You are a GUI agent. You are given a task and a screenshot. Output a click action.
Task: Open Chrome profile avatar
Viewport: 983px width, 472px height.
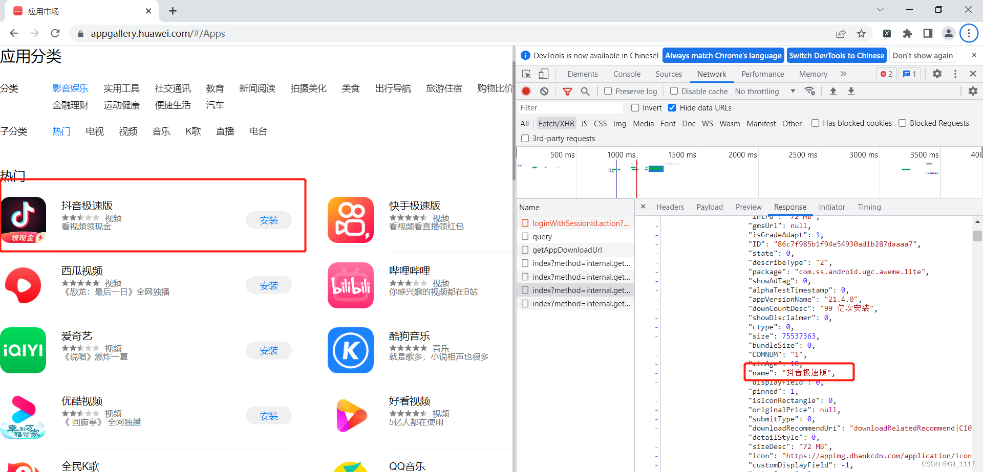pyautogui.click(x=948, y=34)
